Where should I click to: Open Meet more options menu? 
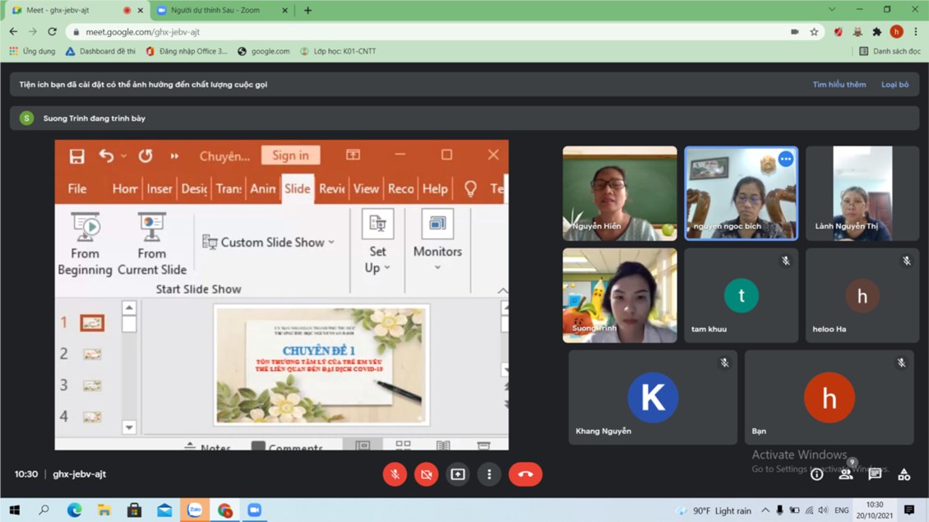(489, 474)
